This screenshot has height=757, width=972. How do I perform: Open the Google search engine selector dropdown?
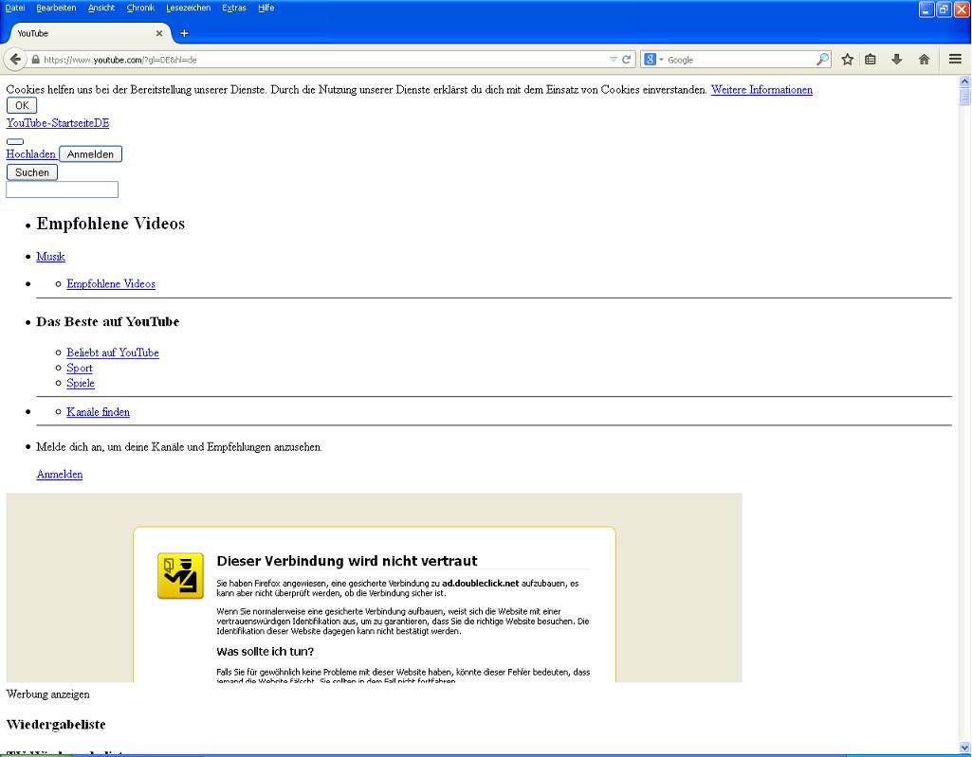[653, 60]
